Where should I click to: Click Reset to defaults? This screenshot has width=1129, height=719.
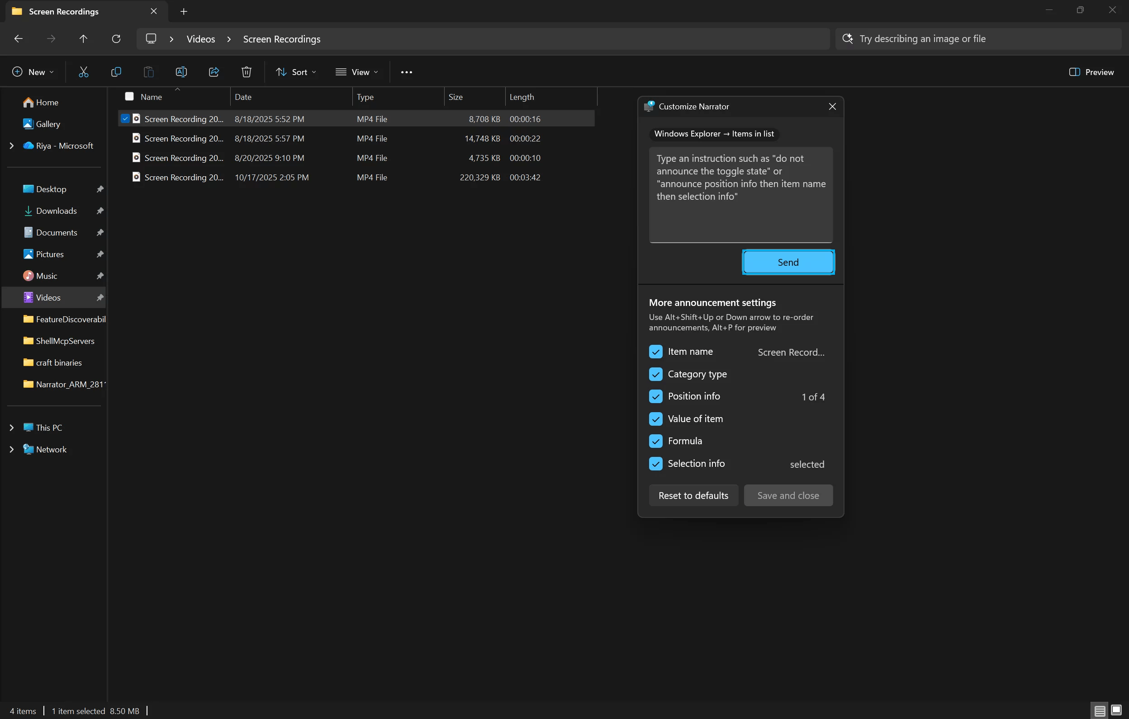693,495
